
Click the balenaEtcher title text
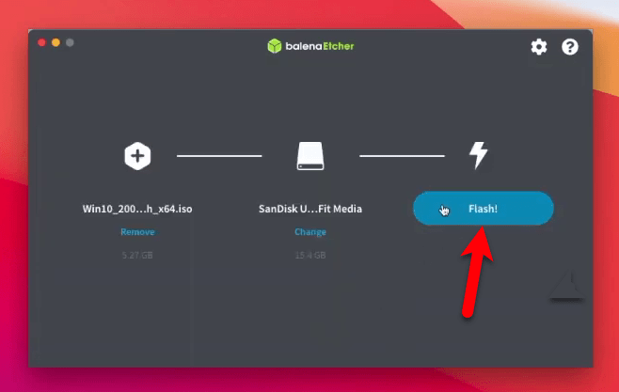[320, 46]
